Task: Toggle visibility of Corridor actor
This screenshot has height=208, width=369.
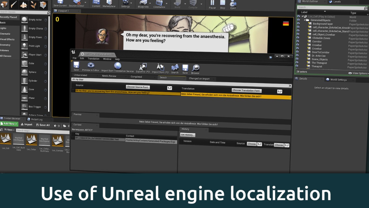Action: coord(298,41)
